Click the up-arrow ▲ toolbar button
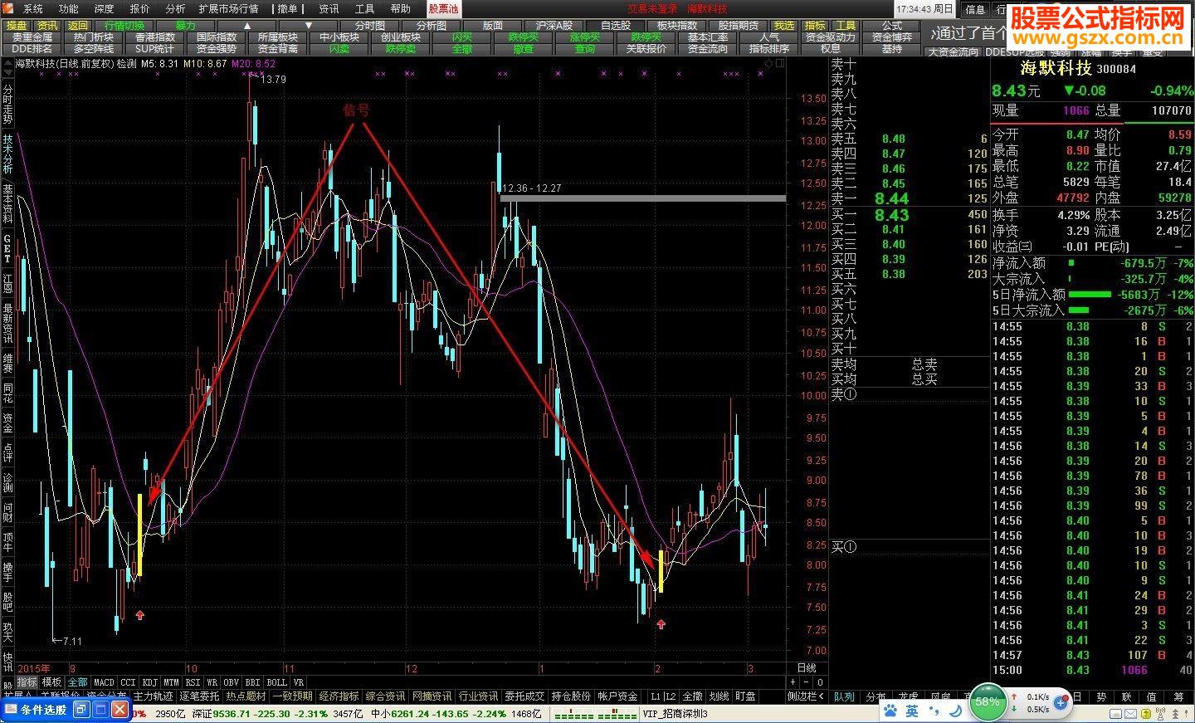 247,26
